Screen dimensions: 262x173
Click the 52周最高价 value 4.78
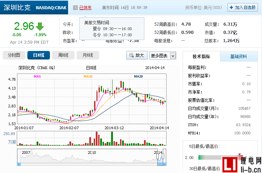186,24
